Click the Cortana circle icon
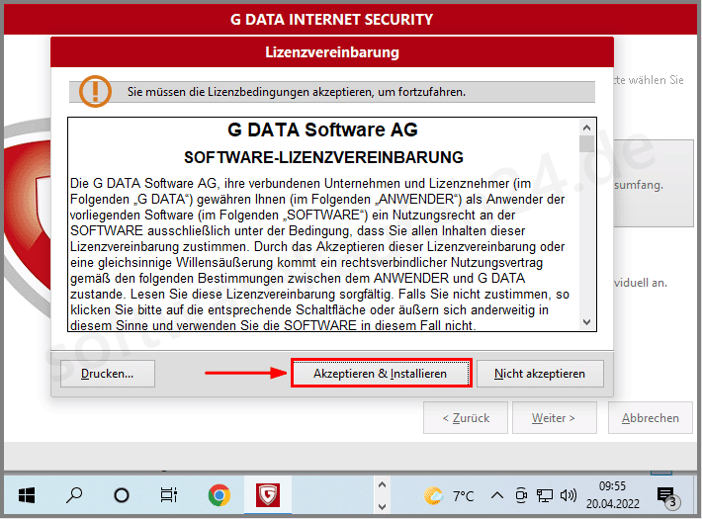This screenshot has height=519, width=702. (122, 494)
